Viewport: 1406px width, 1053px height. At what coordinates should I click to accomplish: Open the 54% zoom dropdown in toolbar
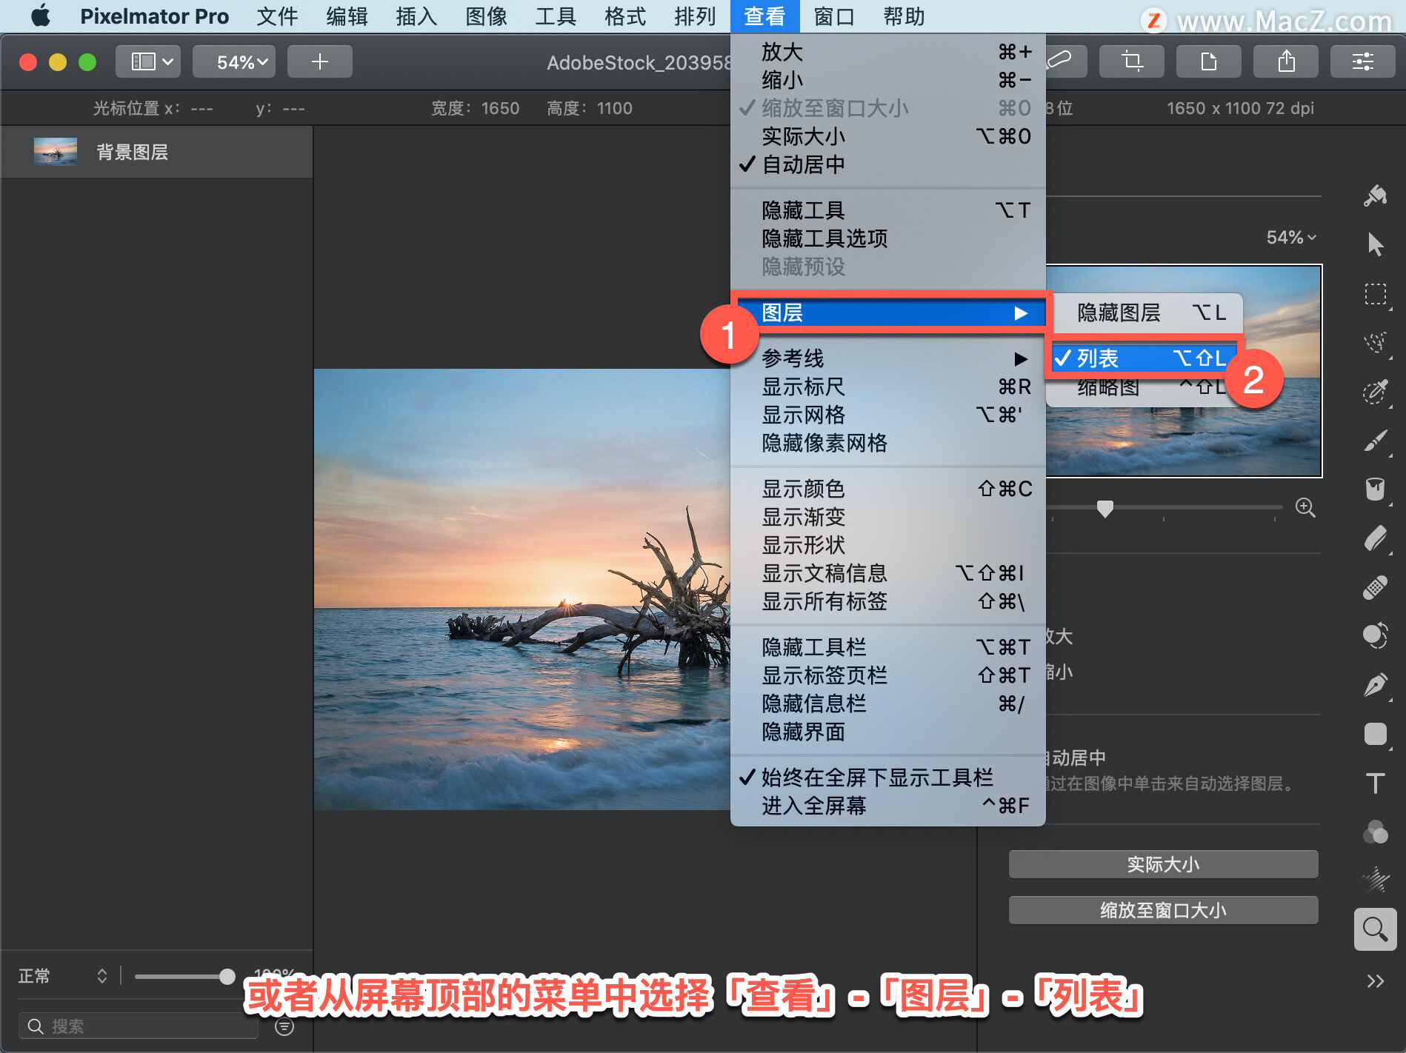[234, 61]
